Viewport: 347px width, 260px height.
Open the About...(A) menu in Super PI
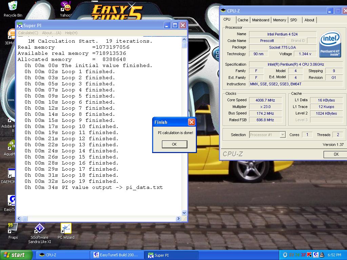pyautogui.click(x=52, y=33)
